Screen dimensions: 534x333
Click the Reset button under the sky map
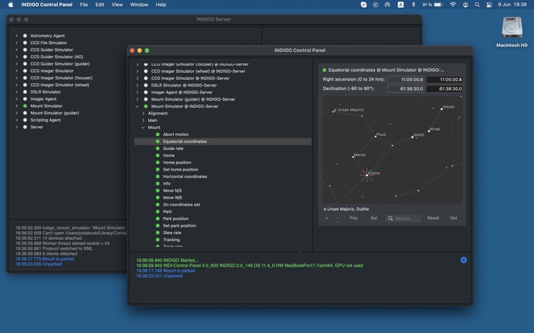click(x=433, y=218)
